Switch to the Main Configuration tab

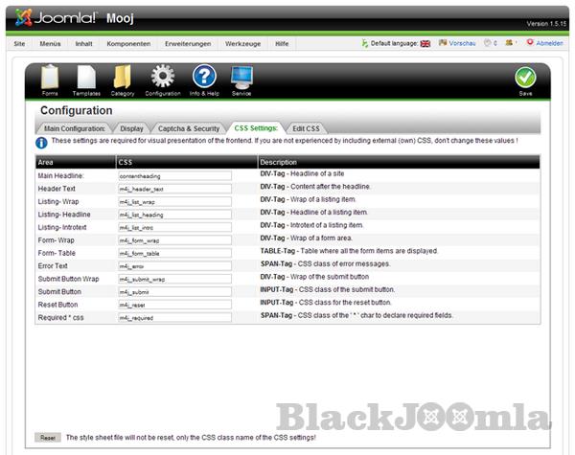point(75,127)
